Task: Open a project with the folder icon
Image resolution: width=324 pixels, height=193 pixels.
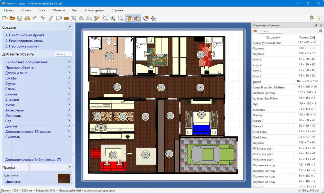Action: (12, 18)
